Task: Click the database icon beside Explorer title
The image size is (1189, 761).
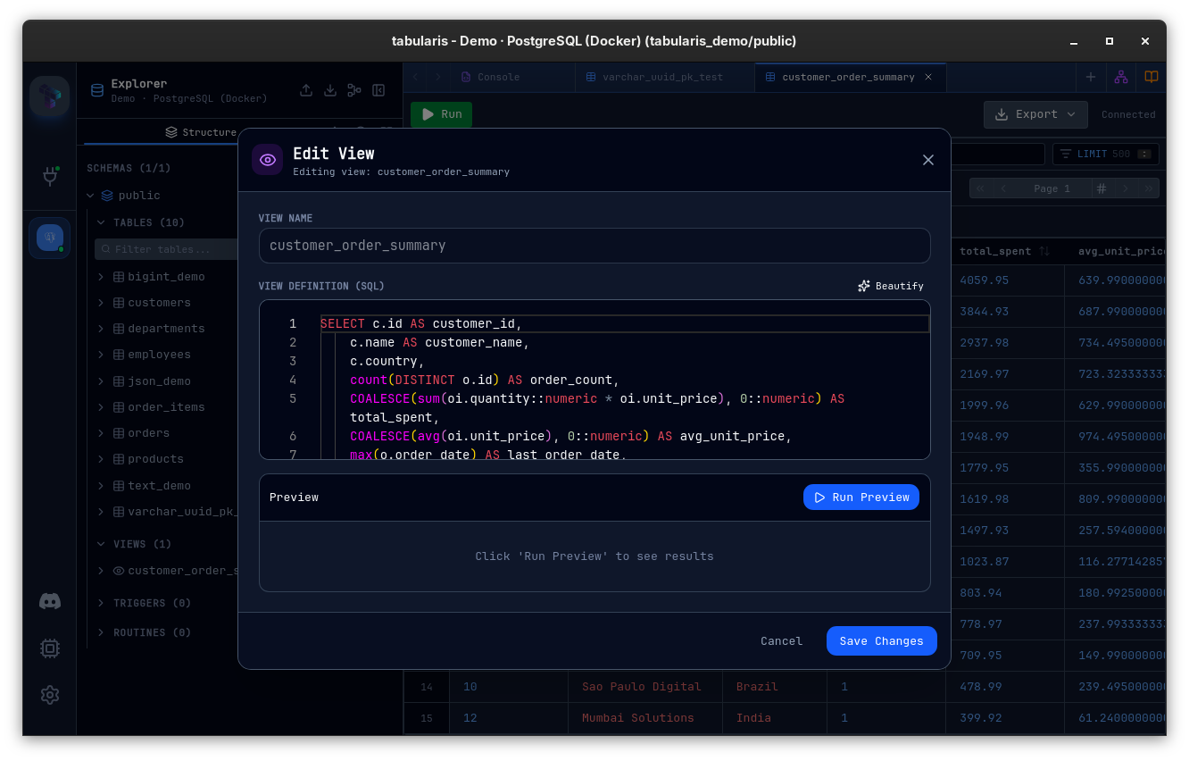Action: tap(97, 90)
